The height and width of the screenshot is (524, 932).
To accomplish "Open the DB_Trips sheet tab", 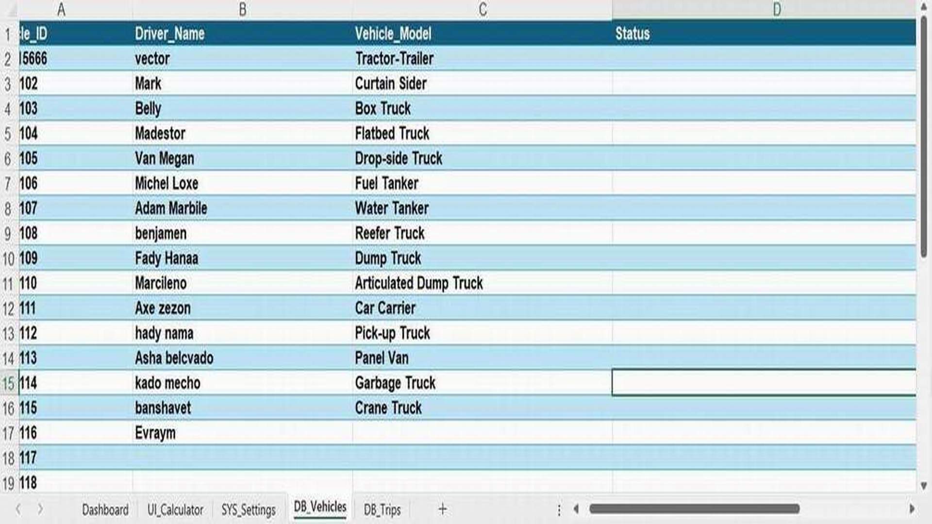I will point(383,510).
